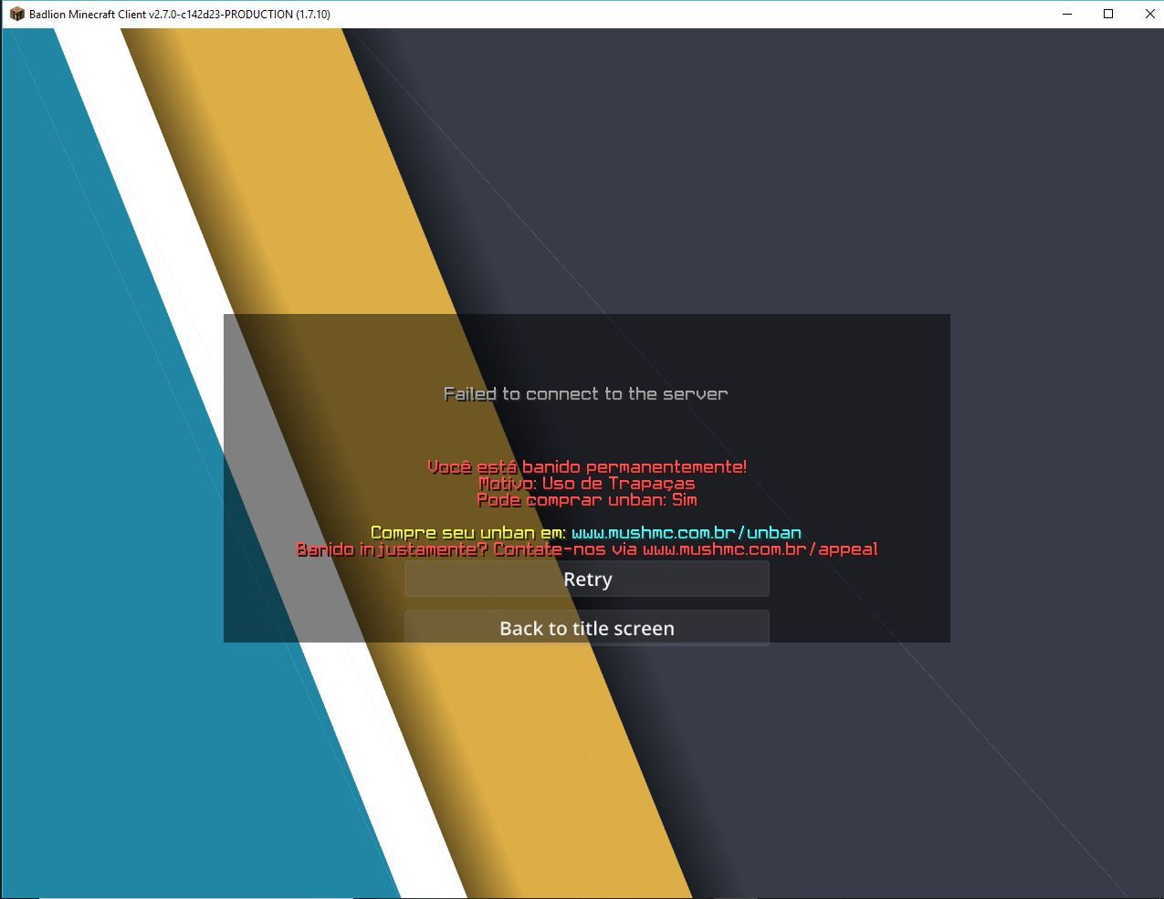Close the Badlion Minecraft Client window
Viewport: 1164px width, 899px height.
pos(1149,14)
